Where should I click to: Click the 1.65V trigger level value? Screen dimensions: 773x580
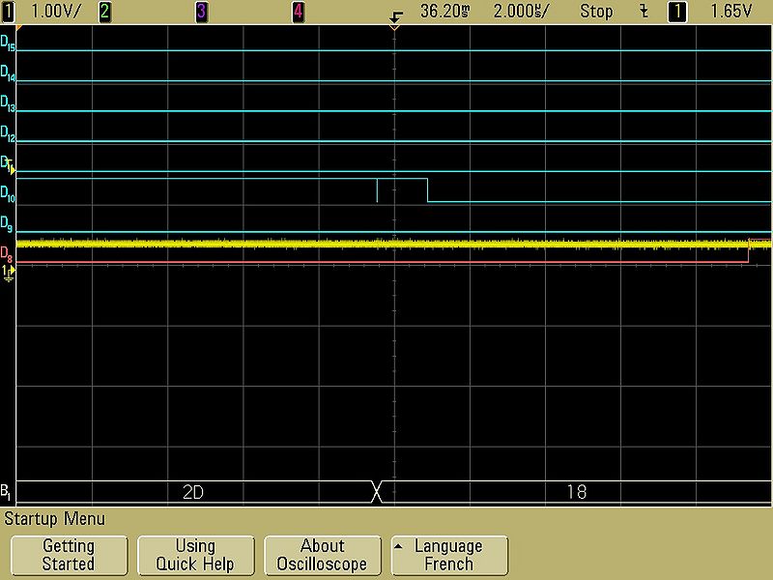point(730,12)
